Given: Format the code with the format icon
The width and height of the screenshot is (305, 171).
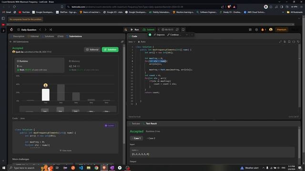Looking at the screenshot, I should pyautogui.click(x=285, y=42).
